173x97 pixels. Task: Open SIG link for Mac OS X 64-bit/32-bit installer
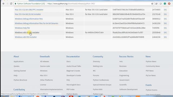[165, 14]
